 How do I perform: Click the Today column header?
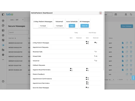click(76, 33)
